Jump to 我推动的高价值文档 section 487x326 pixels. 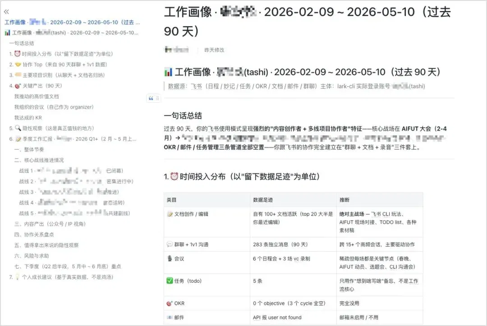click(37, 96)
